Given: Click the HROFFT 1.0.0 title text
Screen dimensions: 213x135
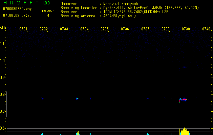Looking at the screenshot, I should tap(26, 3).
